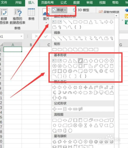Select the up-down arrow shape
Viewport: 128px width, 148px height.
(80, 87)
